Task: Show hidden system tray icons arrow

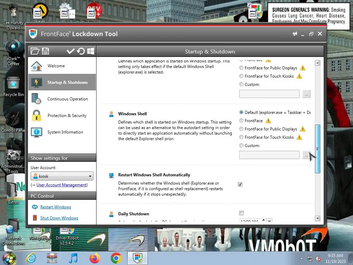Action: tap(301, 259)
